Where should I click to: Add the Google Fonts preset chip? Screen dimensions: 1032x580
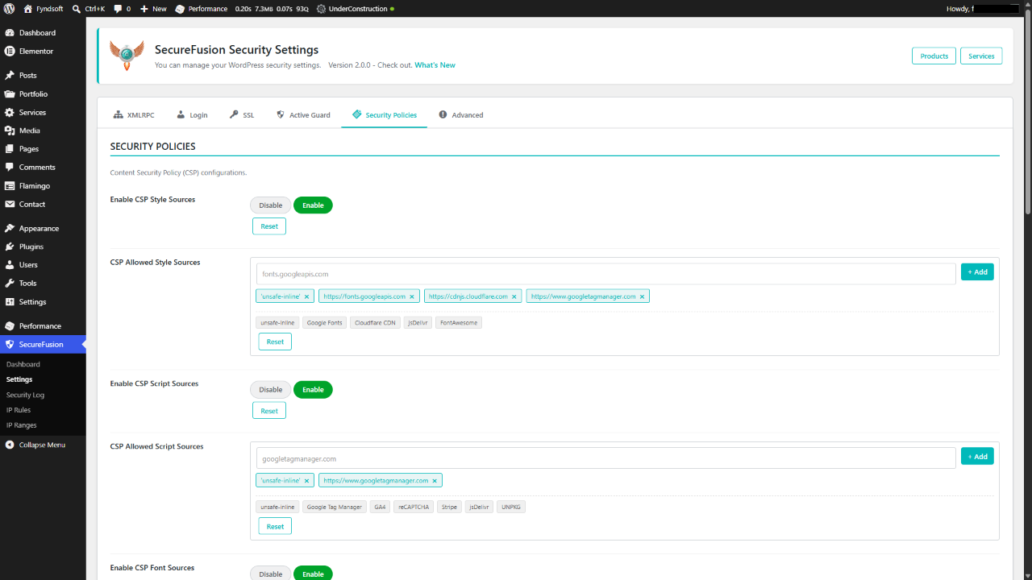coord(325,322)
